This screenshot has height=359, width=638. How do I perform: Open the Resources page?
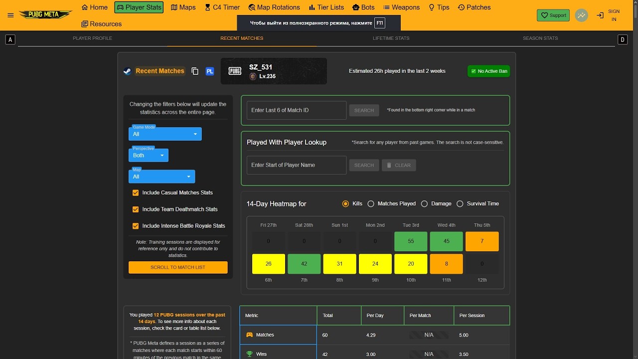tap(102, 24)
